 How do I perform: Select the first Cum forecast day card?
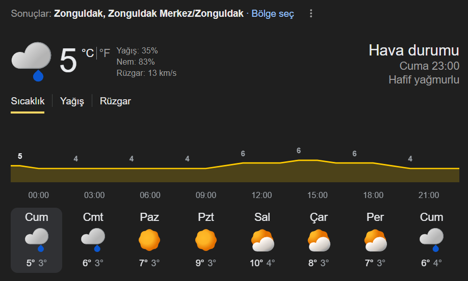(x=37, y=240)
